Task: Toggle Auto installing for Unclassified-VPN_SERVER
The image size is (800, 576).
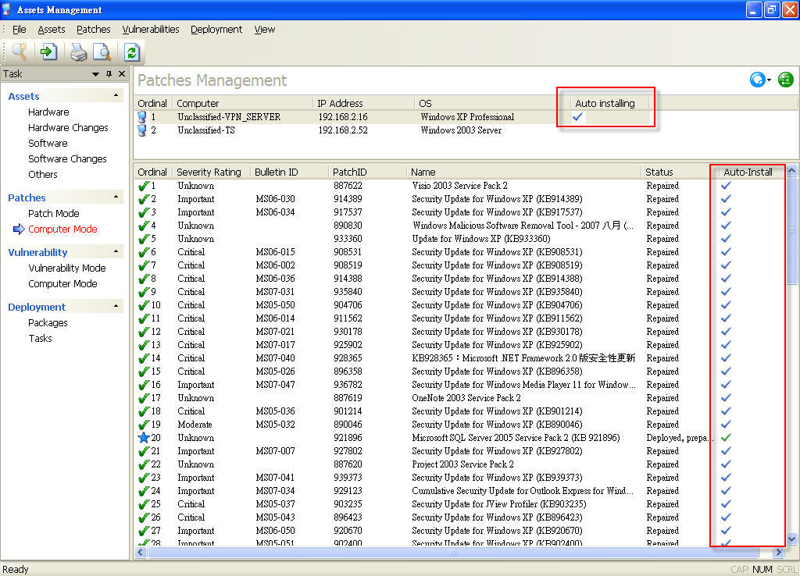Action: 577,117
